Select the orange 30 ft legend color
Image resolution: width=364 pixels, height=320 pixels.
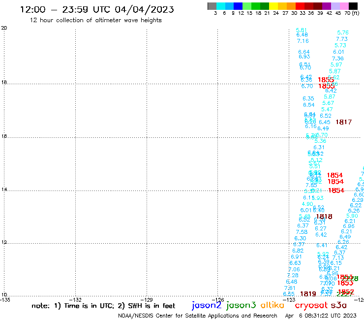click(x=291, y=6)
